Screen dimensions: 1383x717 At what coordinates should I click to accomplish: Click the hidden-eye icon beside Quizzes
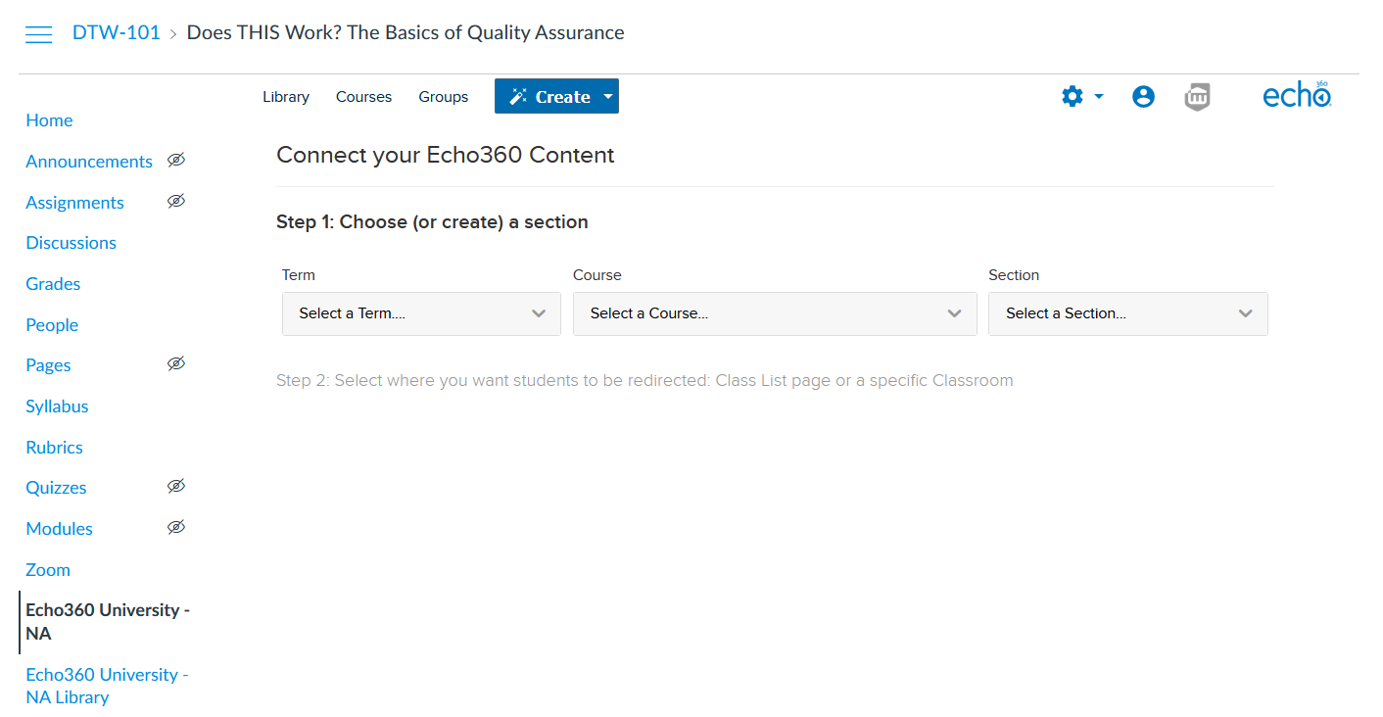[176, 486]
